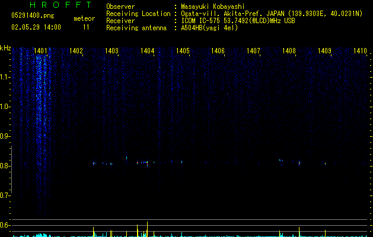Click the meteor count label
This screenshot has height=237, width=373.
tap(84, 18)
